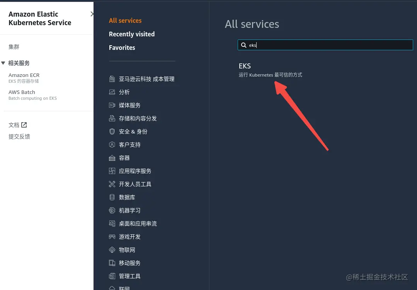Open the EKS service result

[x=245, y=66]
